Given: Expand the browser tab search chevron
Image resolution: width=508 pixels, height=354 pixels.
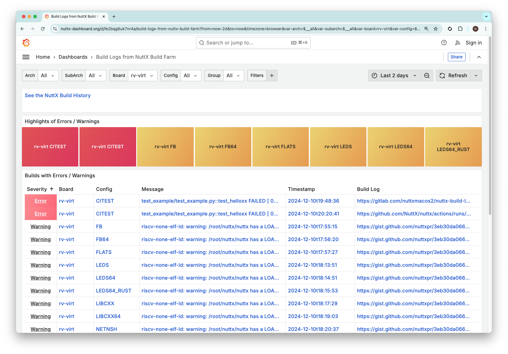Looking at the screenshot, I should pyautogui.click(x=486, y=17).
